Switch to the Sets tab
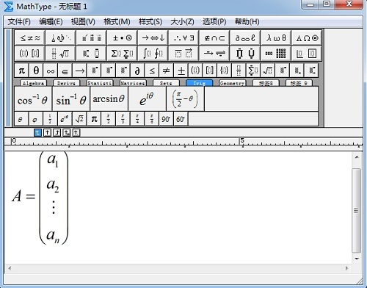 click(166, 83)
